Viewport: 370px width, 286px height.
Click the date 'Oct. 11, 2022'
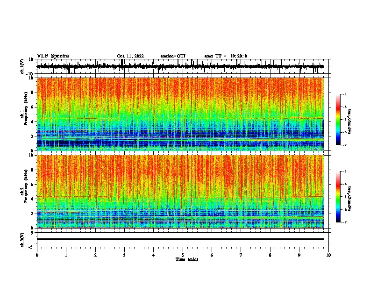coord(130,56)
